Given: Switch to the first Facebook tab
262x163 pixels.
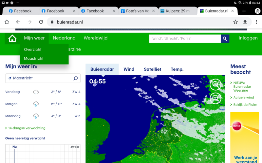Looking at the screenshot, I should (20, 11).
